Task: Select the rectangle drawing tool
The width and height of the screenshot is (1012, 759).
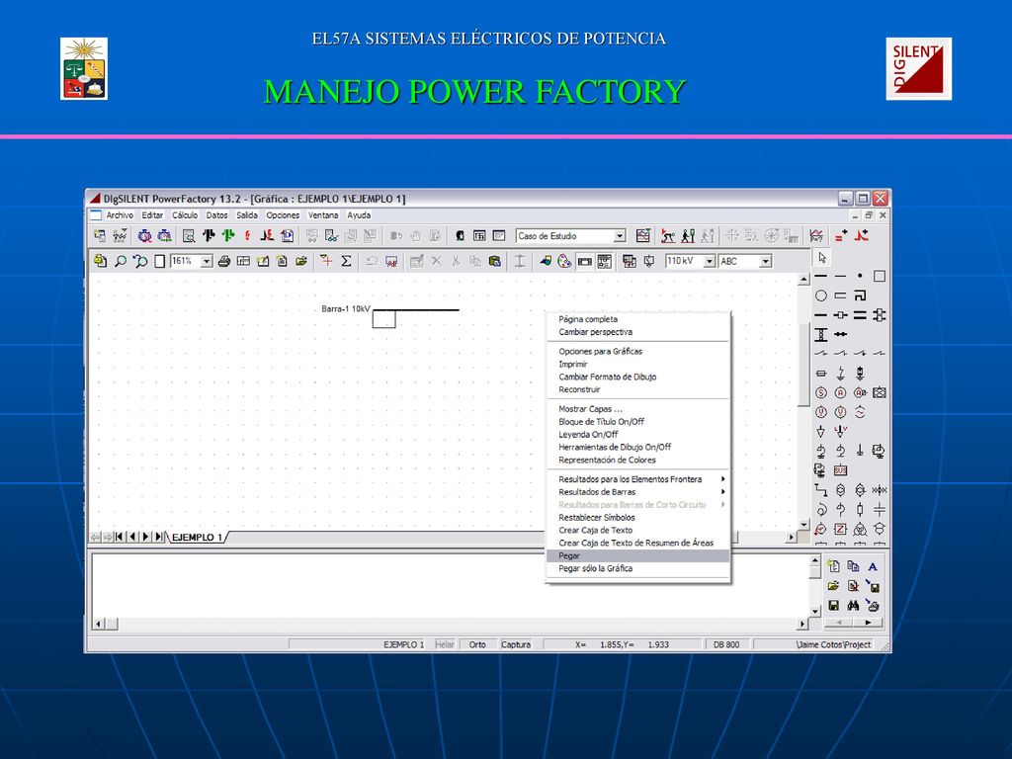Action: (x=879, y=277)
